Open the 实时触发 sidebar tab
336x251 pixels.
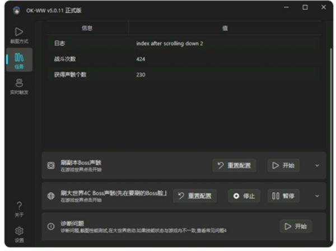coord(19,87)
